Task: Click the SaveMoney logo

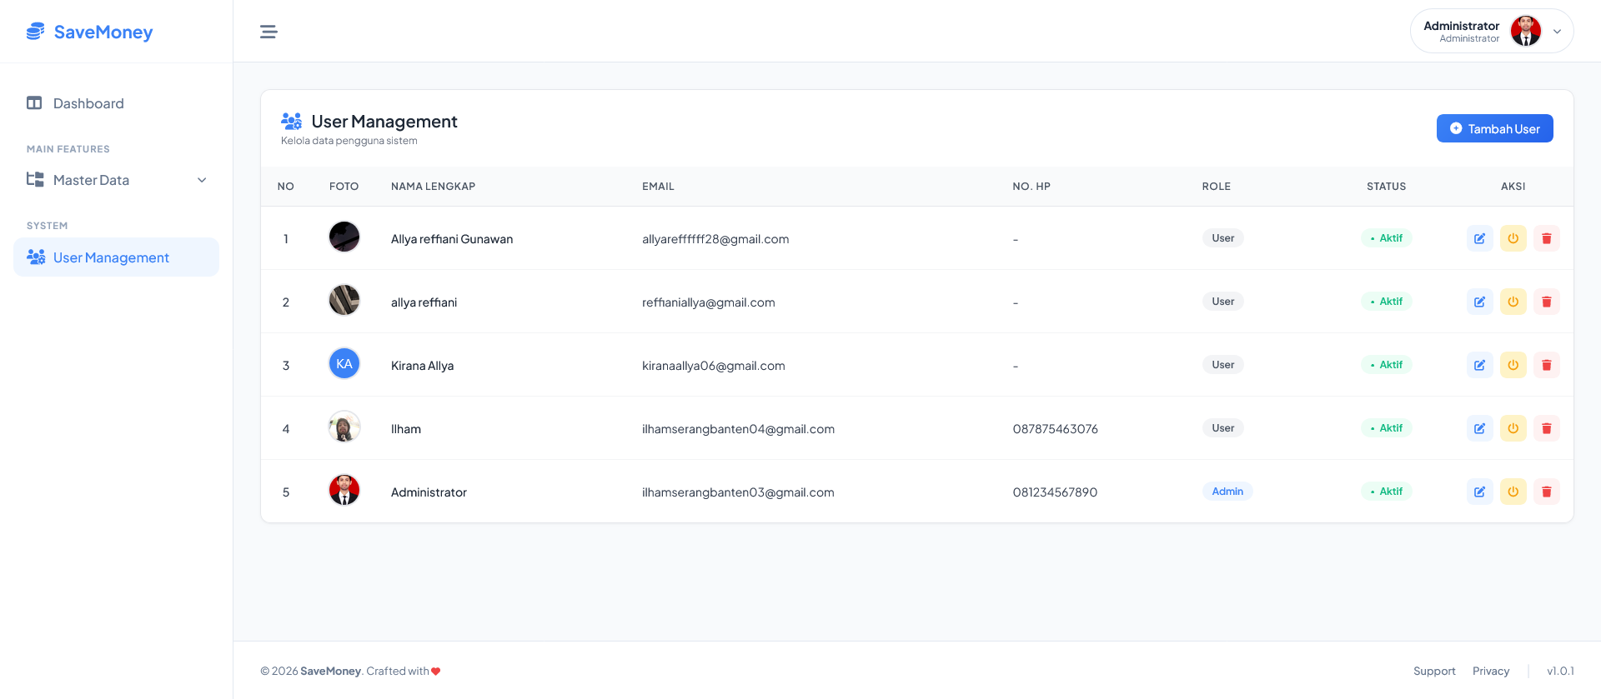Action: (90, 32)
